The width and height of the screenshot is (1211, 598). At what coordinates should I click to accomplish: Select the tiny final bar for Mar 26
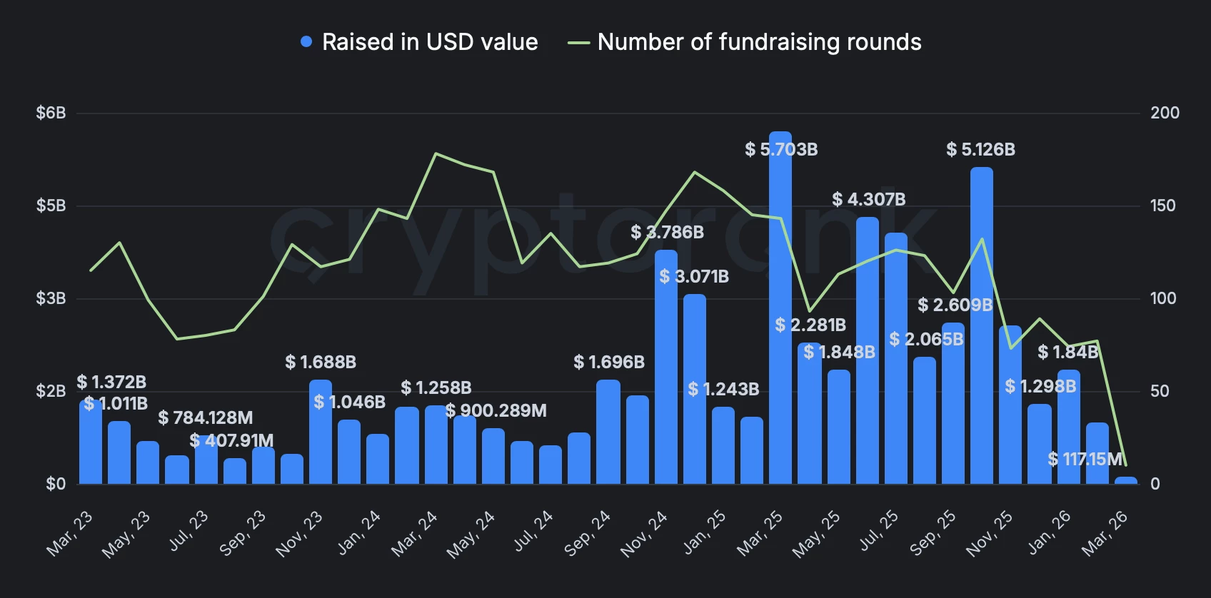tap(1126, 480)
